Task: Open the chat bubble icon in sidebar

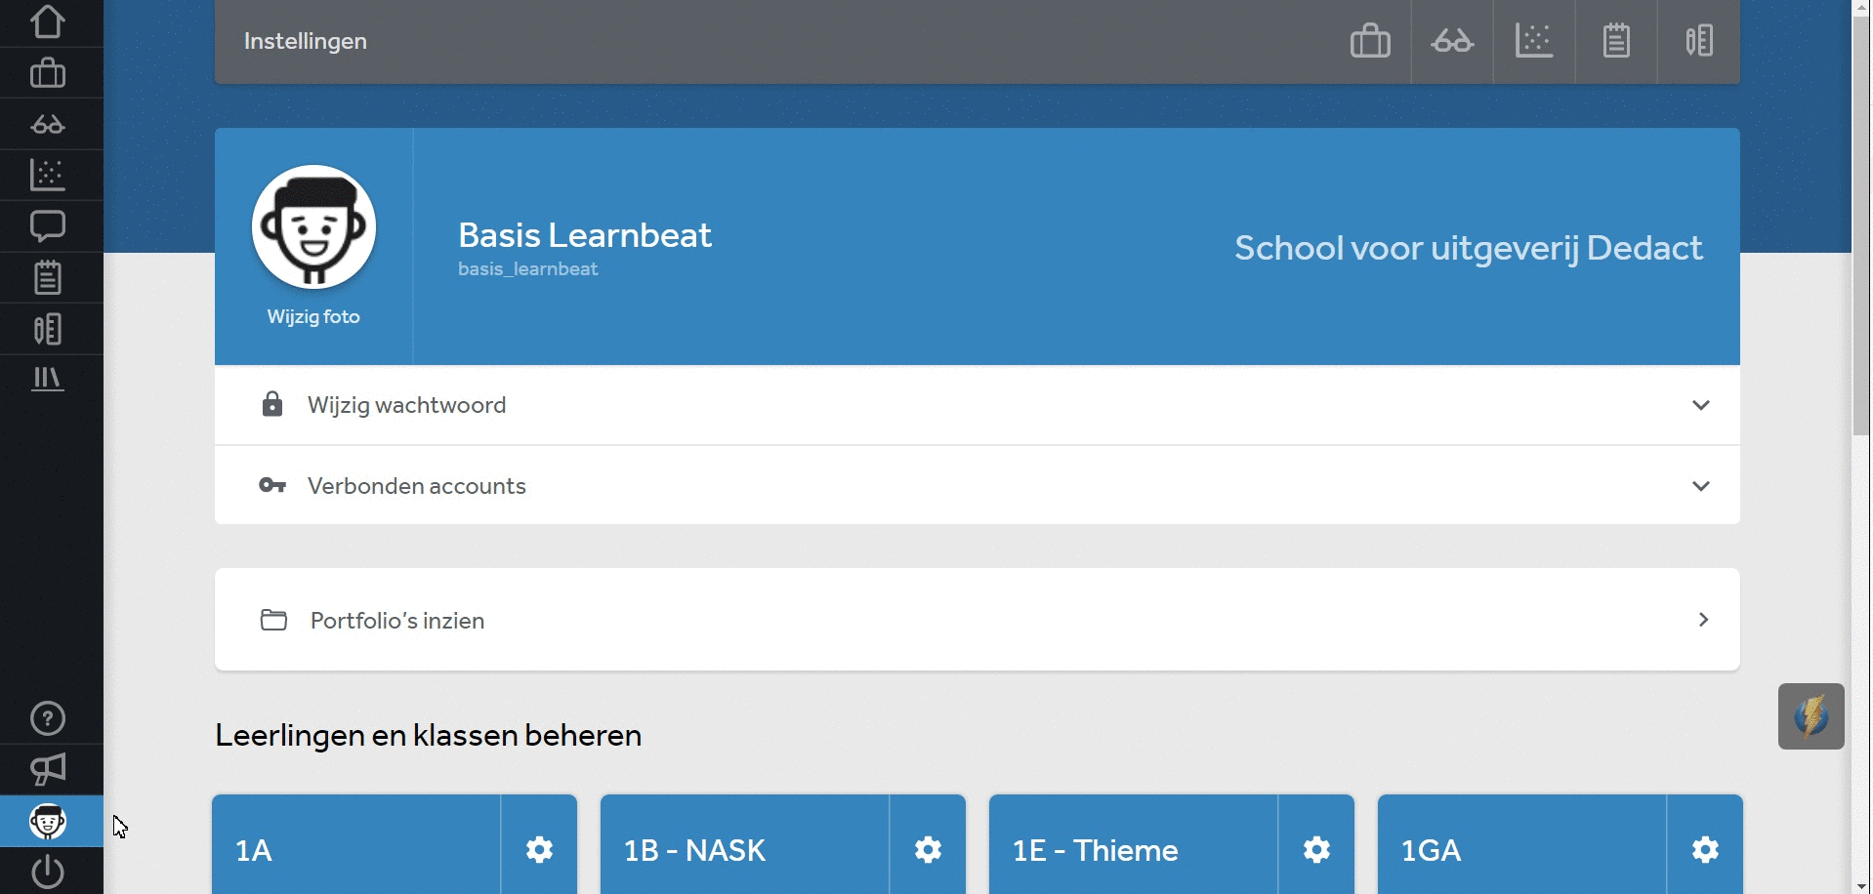Action: point(48,226)
